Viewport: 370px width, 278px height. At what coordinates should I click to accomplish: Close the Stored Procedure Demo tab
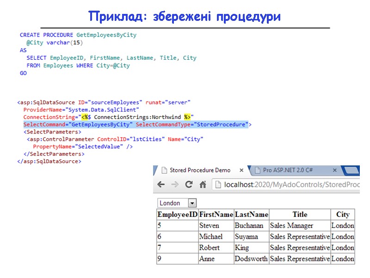(241, 170)
